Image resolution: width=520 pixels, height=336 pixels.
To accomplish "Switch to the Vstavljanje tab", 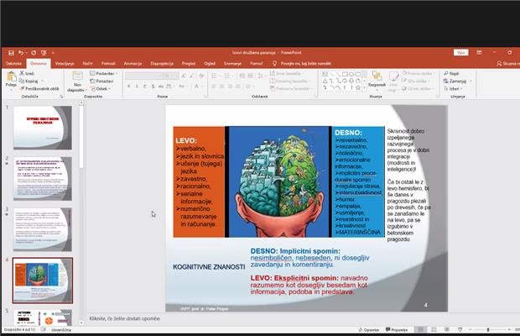I will [65, 63].
